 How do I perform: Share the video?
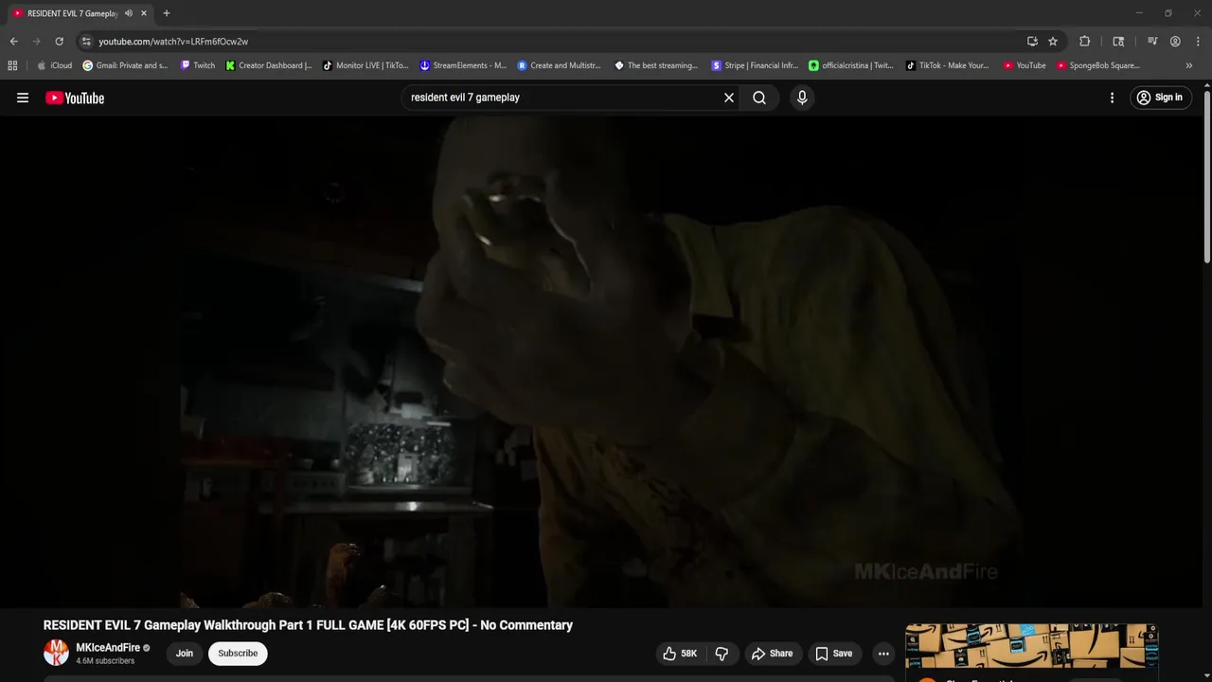click(772, 654)
